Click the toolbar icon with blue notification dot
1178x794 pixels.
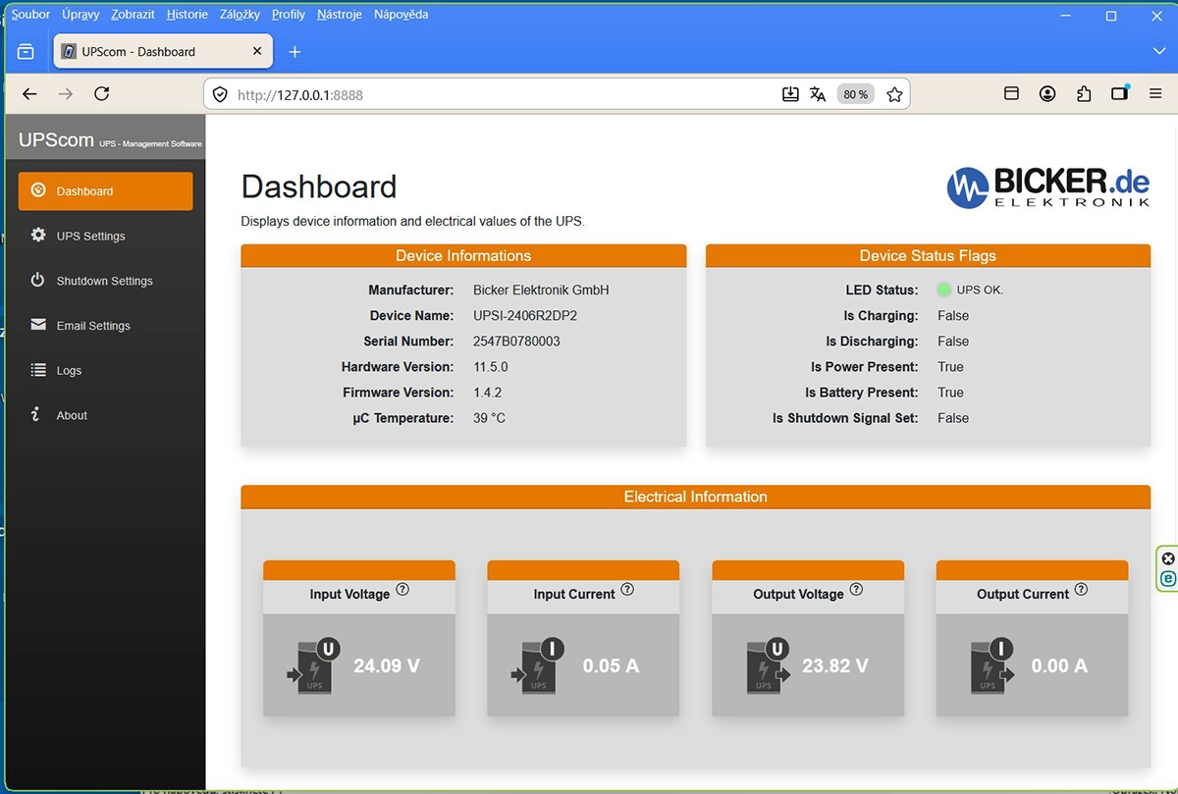pyautogui.click(x=1120, y=93)
